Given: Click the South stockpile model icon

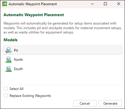Looking at the screenshot, I should [x=8, y=69].
